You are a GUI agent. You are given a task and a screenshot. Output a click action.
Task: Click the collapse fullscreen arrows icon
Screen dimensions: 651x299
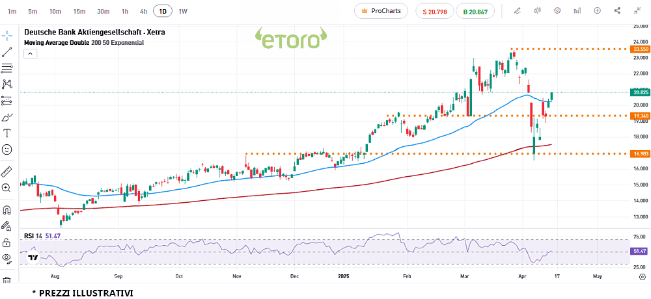pyautogui.click(x=637, y=11)
